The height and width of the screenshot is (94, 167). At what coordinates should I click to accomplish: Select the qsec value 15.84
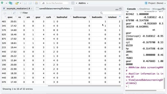14,60
